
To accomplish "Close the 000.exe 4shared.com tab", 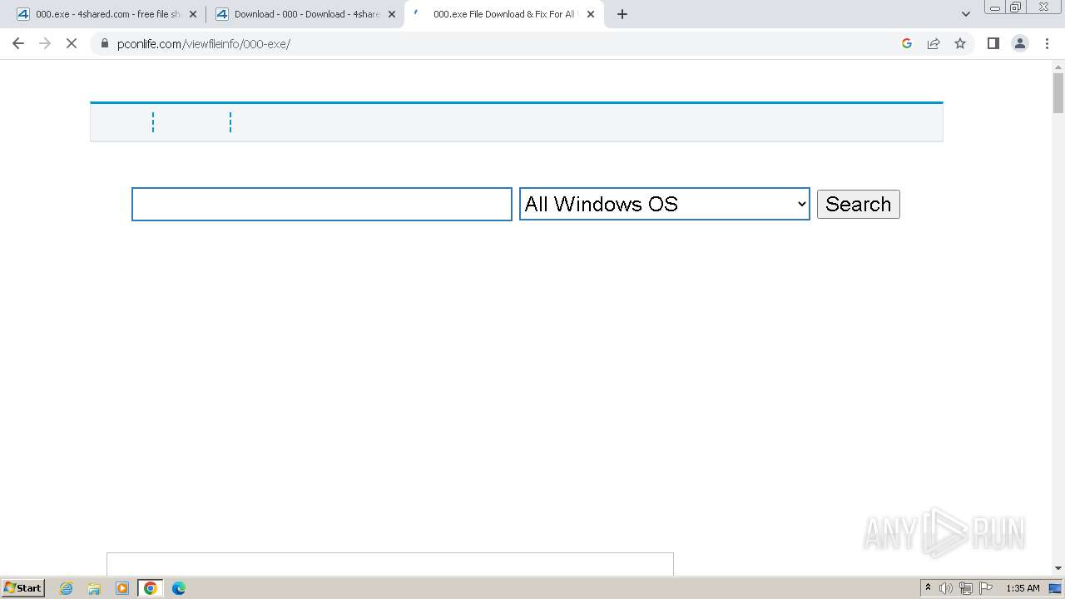I will click(x=193, y=14).
